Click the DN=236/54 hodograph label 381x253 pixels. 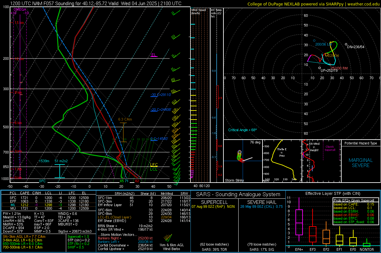pos(356,47)
